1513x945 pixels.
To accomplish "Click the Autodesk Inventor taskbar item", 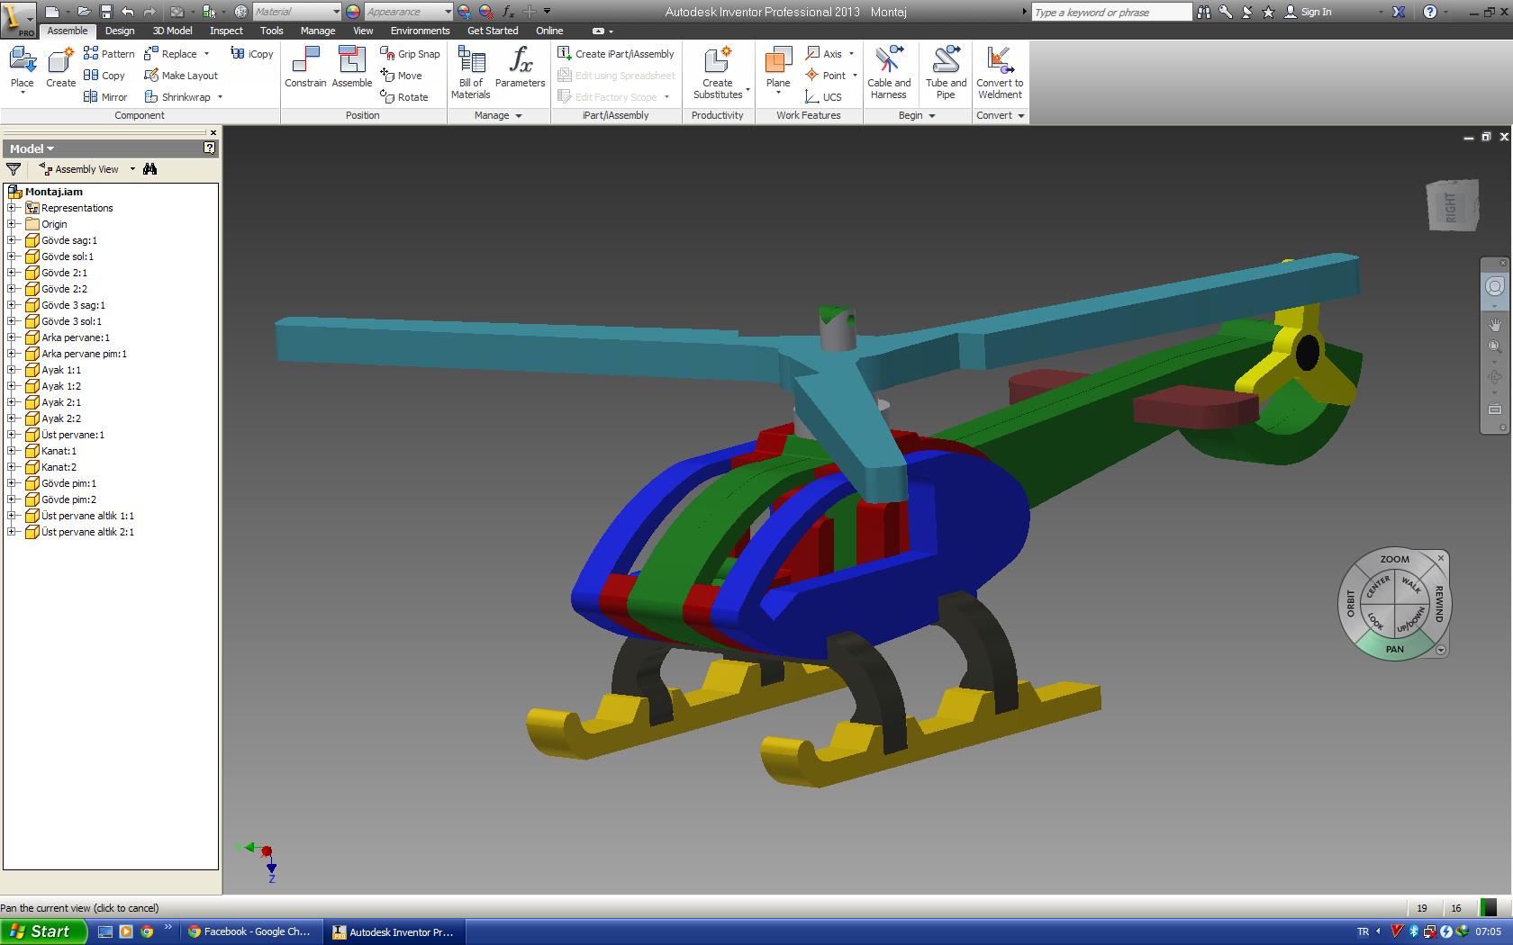I will (394, 931).
